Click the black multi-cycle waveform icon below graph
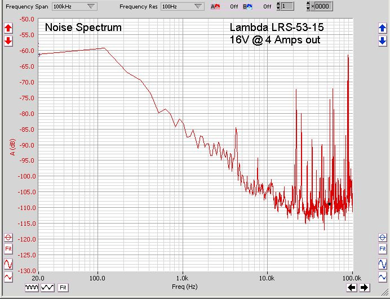The image size is (390, 299). pyautogui.click(x=32, y=287)
